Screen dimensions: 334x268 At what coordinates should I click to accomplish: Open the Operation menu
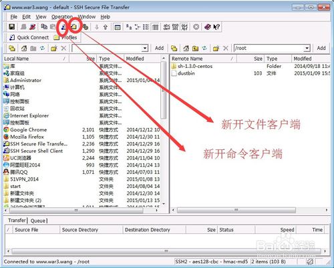(x=62, y=17)
